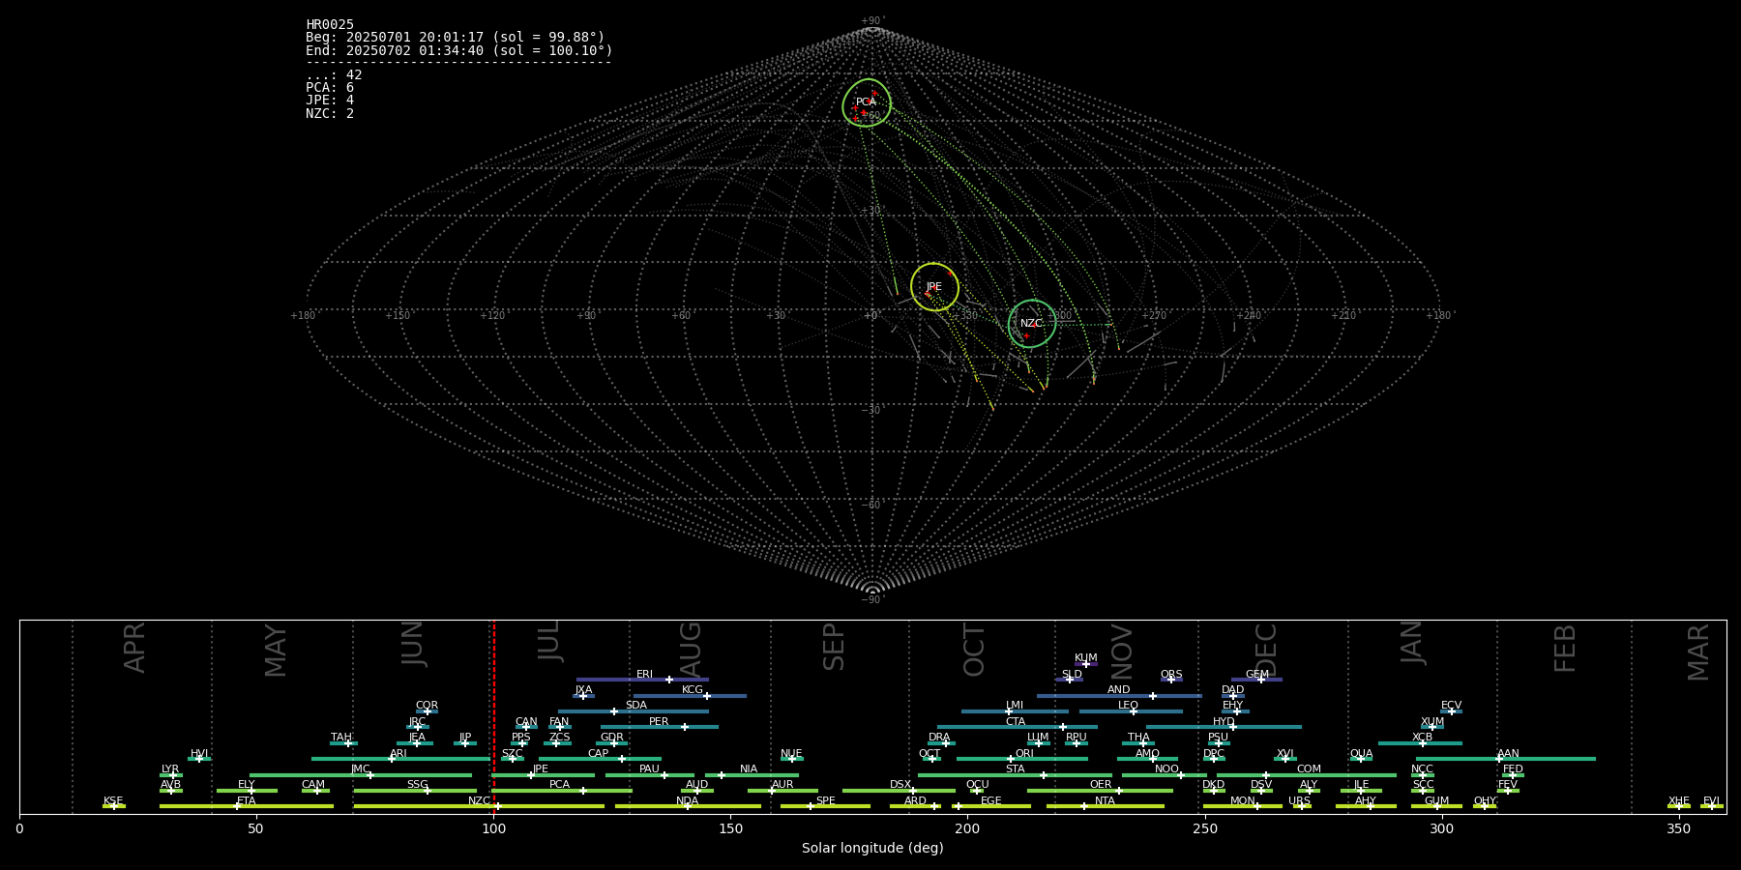1741x870 pixels.
Task: Click the AUG month label
Action: coord(691,650)
